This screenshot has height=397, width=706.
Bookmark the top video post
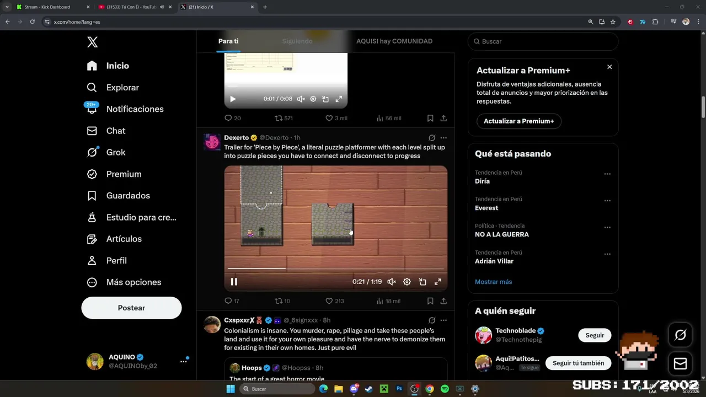[430, 118]
